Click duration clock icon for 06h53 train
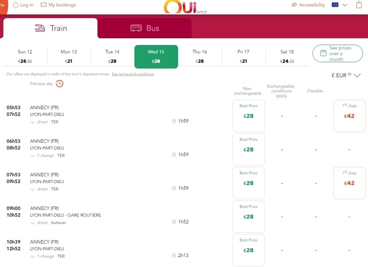 [x=174, y=155]
